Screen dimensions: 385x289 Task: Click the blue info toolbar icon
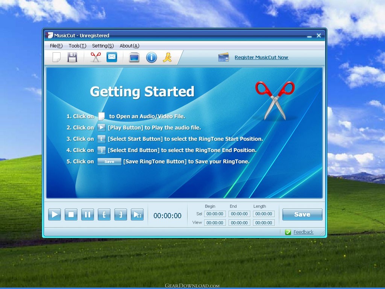[152, 57]
